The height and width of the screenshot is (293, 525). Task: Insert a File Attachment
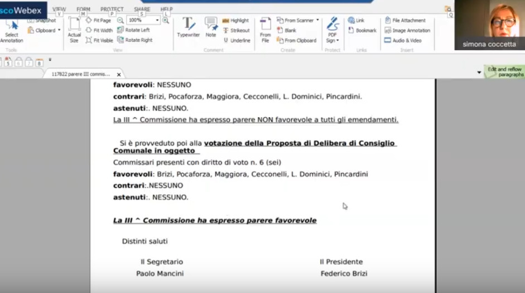[x=405, y=21]
